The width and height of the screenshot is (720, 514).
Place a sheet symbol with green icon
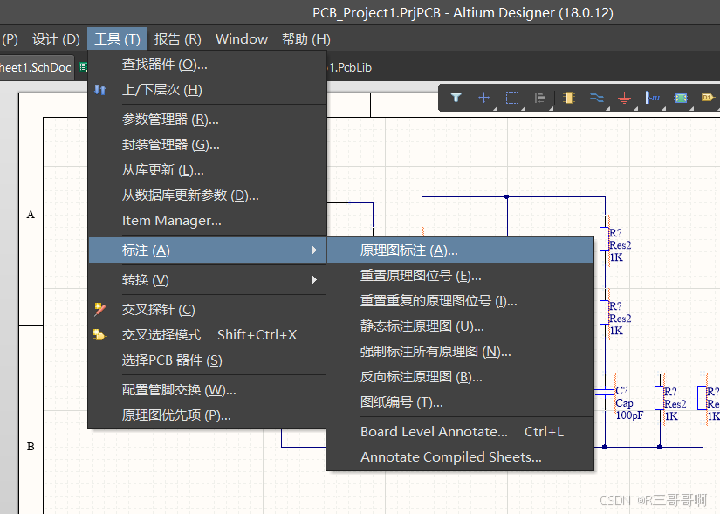click(680, 98)
